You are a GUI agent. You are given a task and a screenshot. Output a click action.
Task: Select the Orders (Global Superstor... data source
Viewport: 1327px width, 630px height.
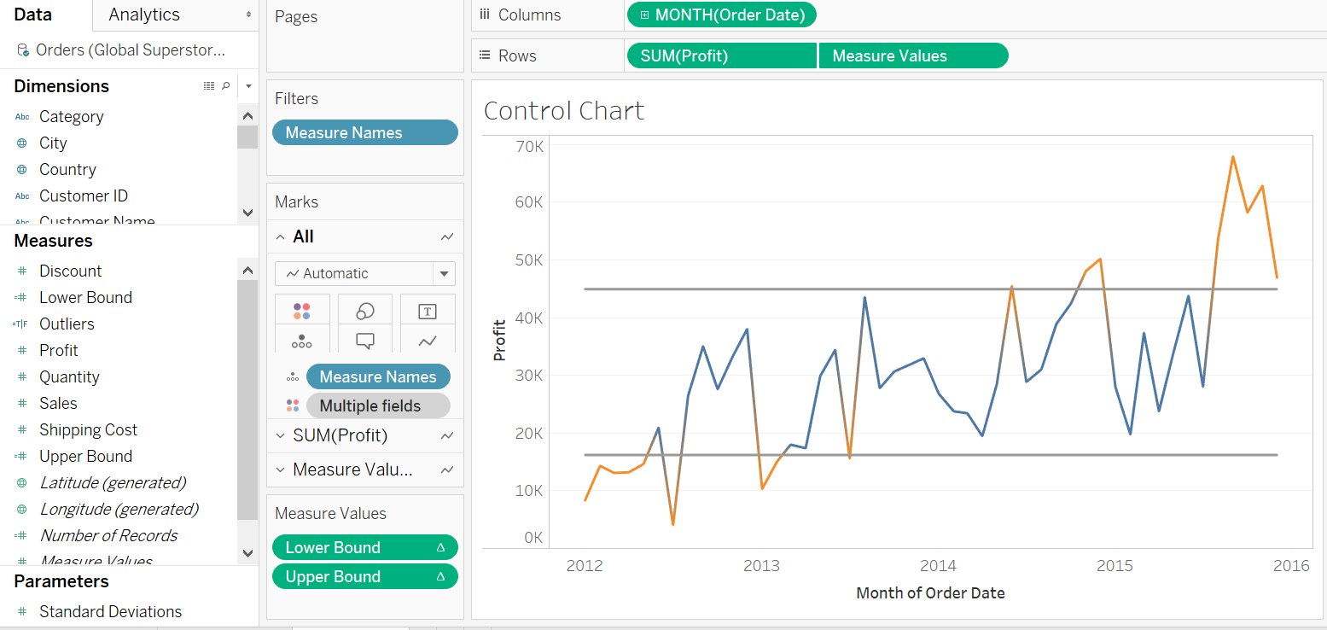point(130,51)
